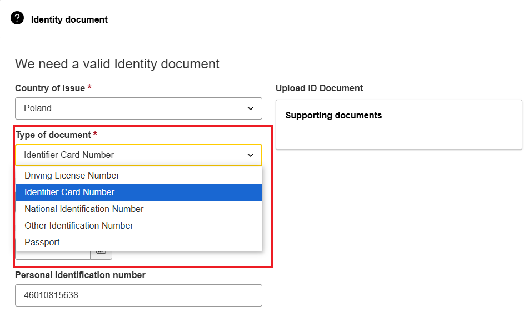The image size is (528, 331).
Task: Open the calendar date picker icon
Action: click(101, 255)
